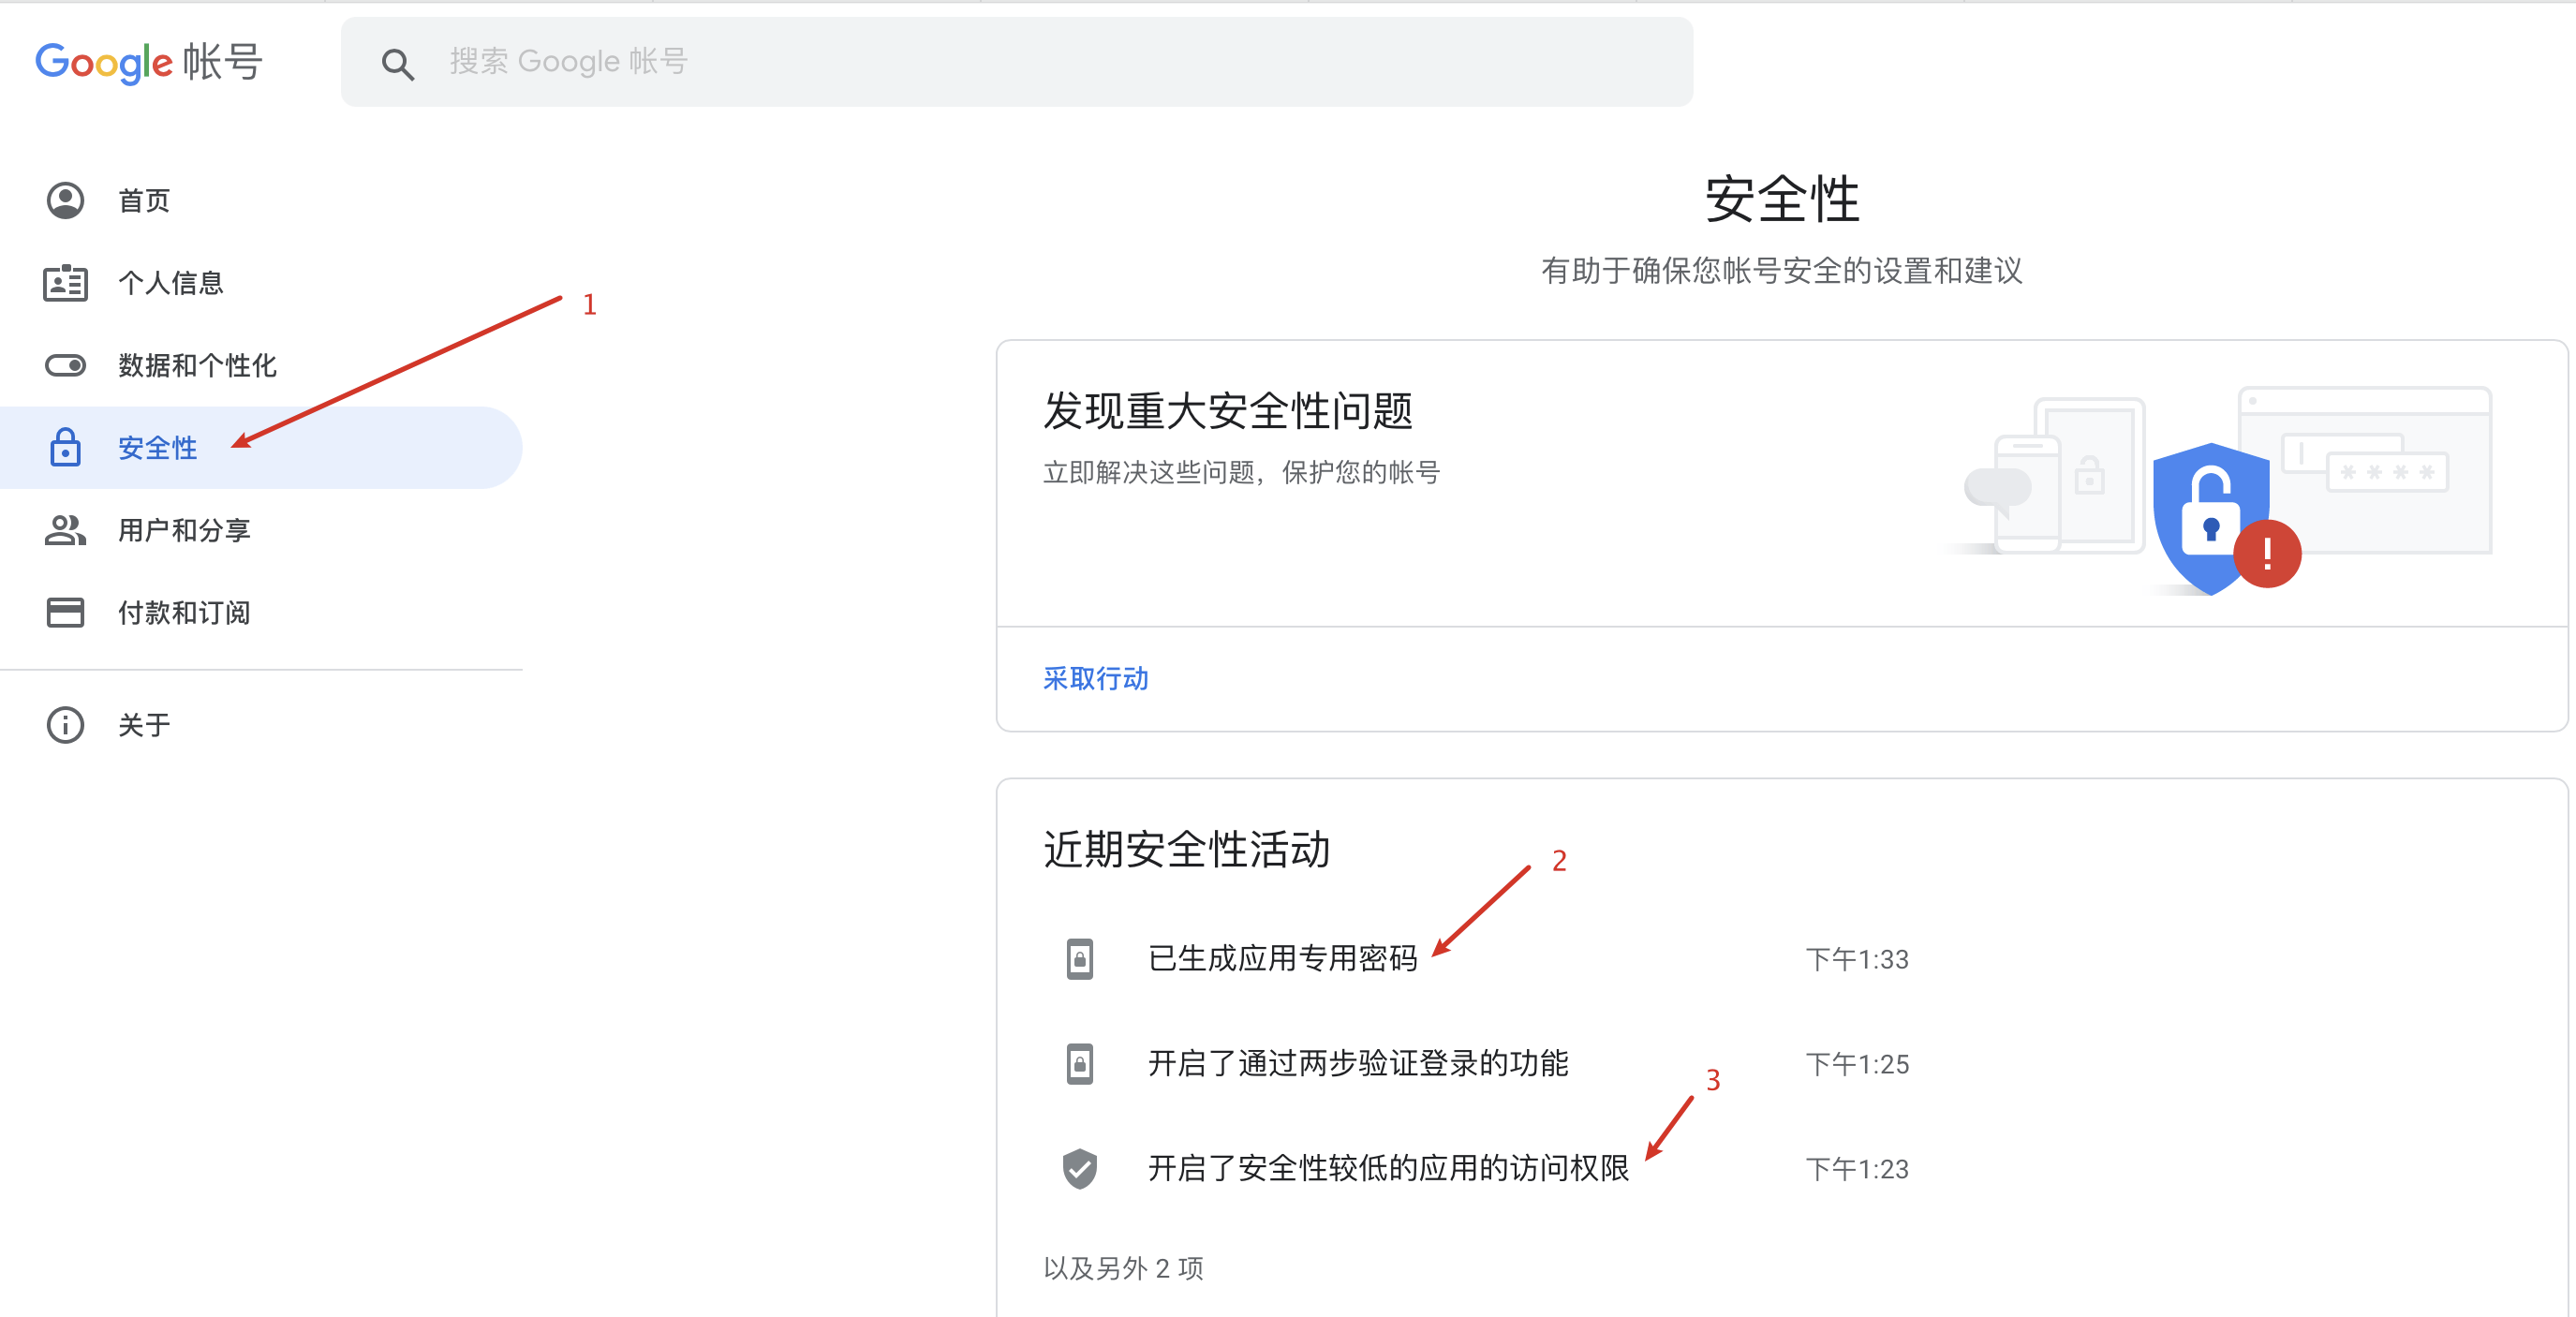Click the 个人信息 ID card icon
Viewport: 2576px width, 1317px height.
click(x=65, y=283)
